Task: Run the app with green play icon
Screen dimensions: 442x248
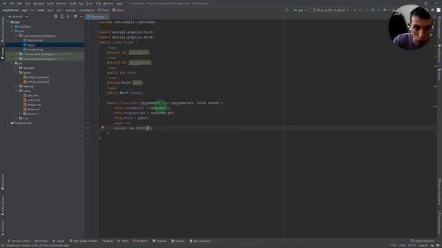Action: [x=355, y=10]
